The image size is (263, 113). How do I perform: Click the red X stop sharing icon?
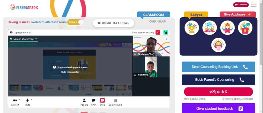coord(158,33)
